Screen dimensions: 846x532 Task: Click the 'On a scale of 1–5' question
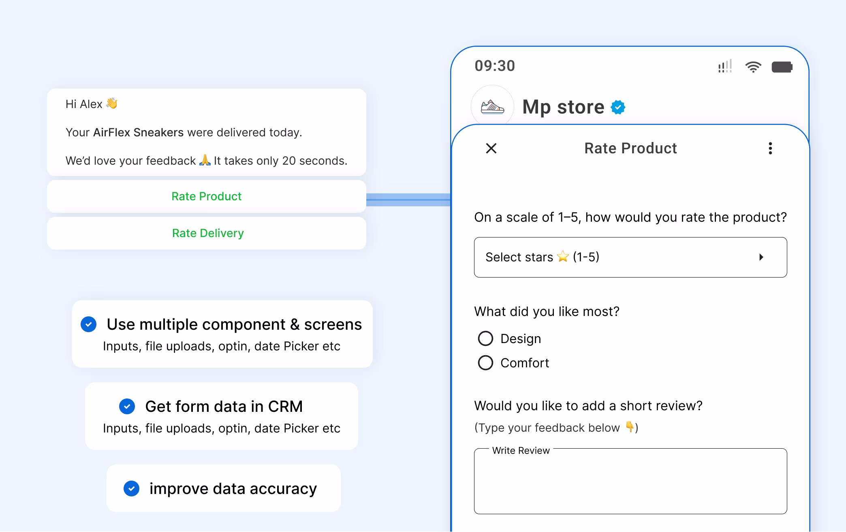[x=630, y=218]
